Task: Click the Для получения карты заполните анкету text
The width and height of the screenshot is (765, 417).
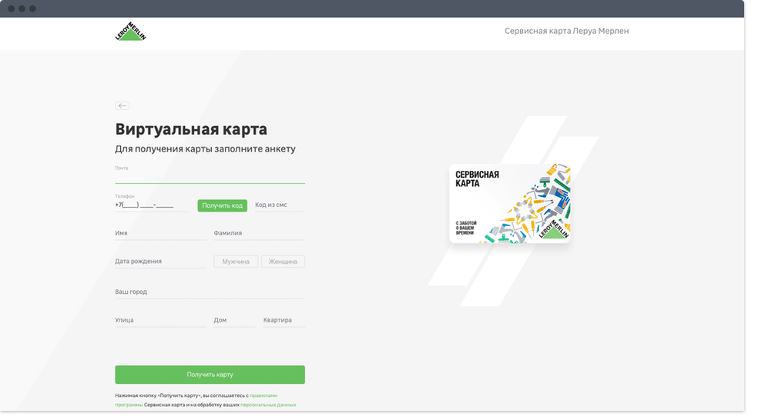Action: tap(205, 149)
